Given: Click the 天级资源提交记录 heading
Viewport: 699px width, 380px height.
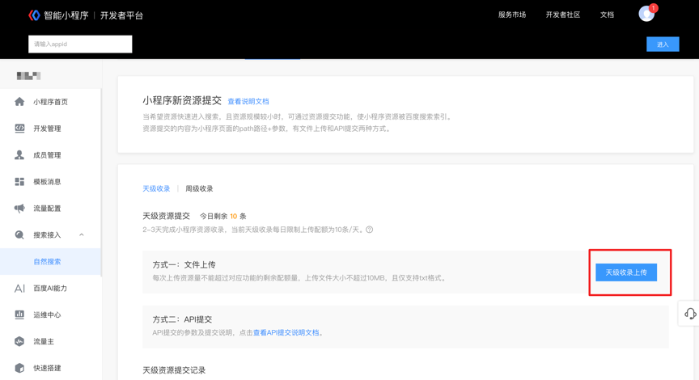Looking at the screenshot, I should pyautogui.click(x=174, y=370).
